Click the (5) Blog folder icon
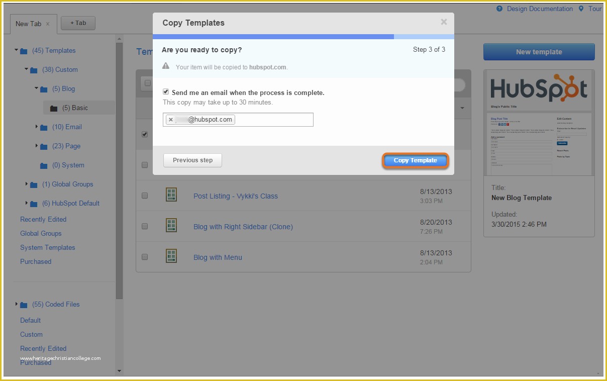This screenshot has height=381, width=607. point(44,89)
